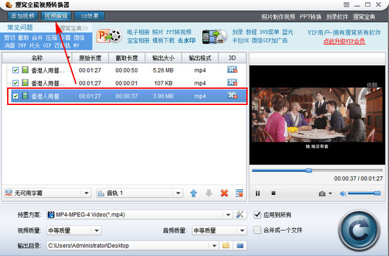Viewport: 389px width, 256px height.
Task: Mute audio via the speaker icon
Action: (x=343, y=194)
